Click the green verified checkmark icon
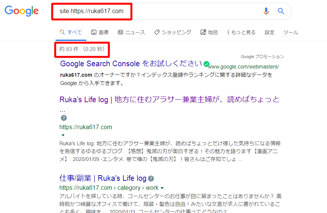327x213 pixels. pyautogui.click(x=206, y=64)
